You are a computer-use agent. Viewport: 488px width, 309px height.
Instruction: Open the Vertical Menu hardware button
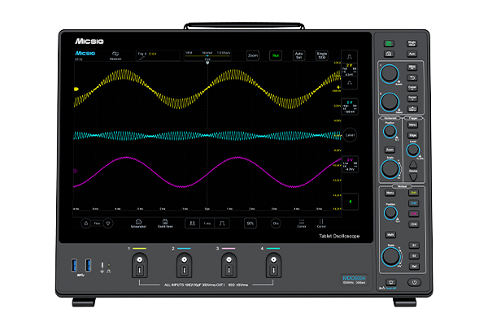390,193
